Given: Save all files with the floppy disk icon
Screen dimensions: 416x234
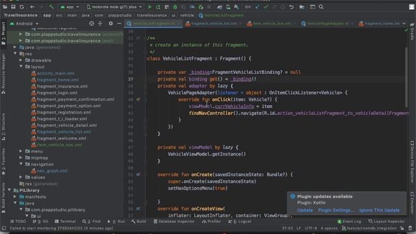Looking at the screenshot, I should 13,7.
